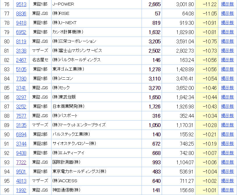Select price cell 2,665

[x=154, y=4]
